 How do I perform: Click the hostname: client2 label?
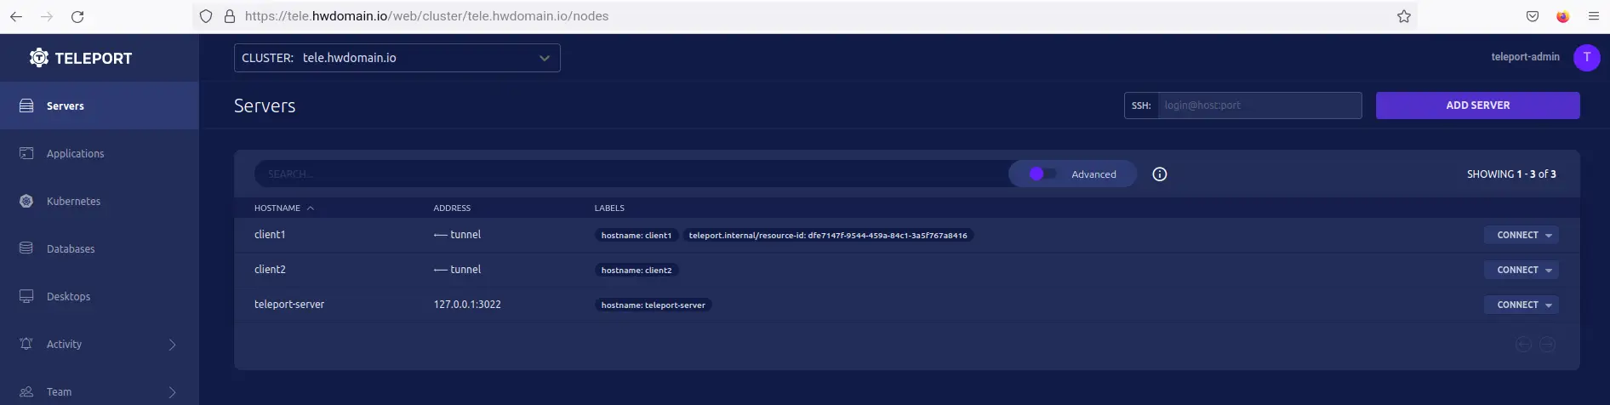tap(637, 271)
